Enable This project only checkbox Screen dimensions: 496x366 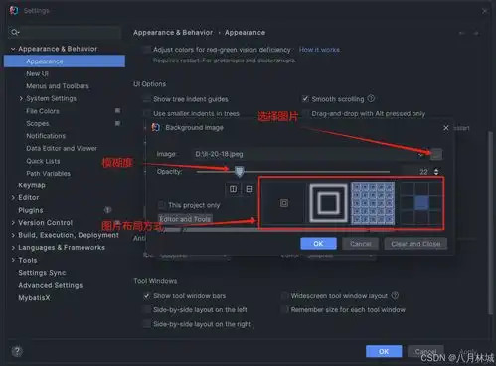tap(162, 205)
